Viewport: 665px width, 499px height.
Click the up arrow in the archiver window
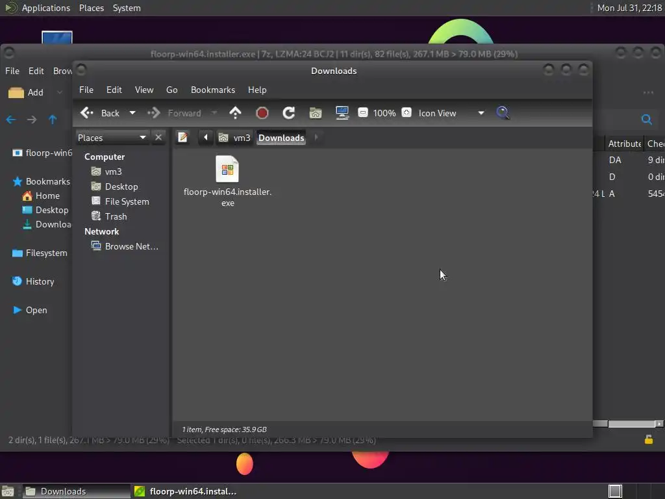53,120
